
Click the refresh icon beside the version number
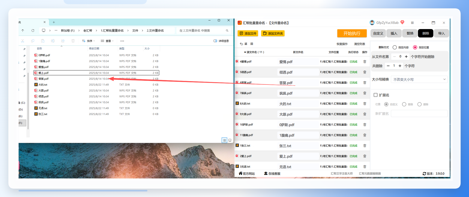pos(424,174)
